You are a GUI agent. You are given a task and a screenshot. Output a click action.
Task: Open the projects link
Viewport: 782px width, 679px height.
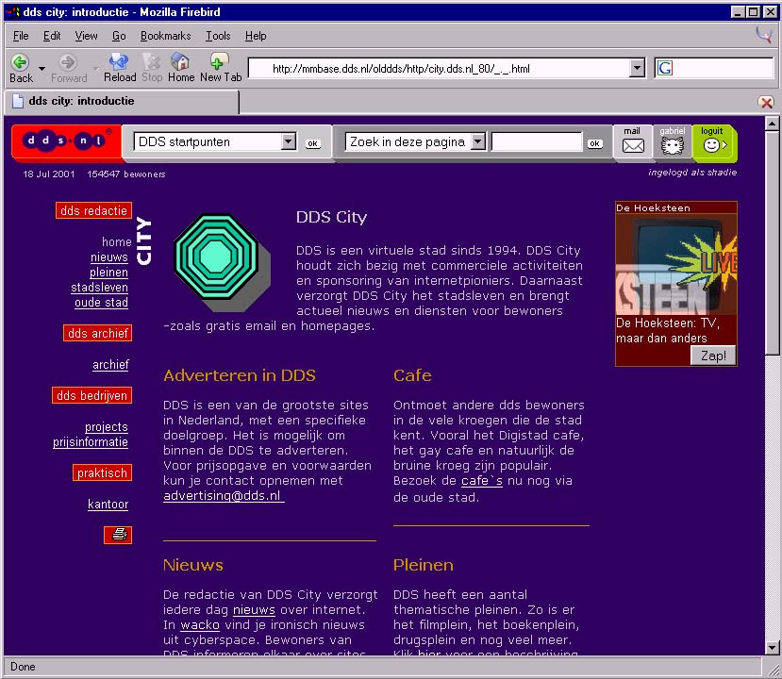tap(107, 427)
